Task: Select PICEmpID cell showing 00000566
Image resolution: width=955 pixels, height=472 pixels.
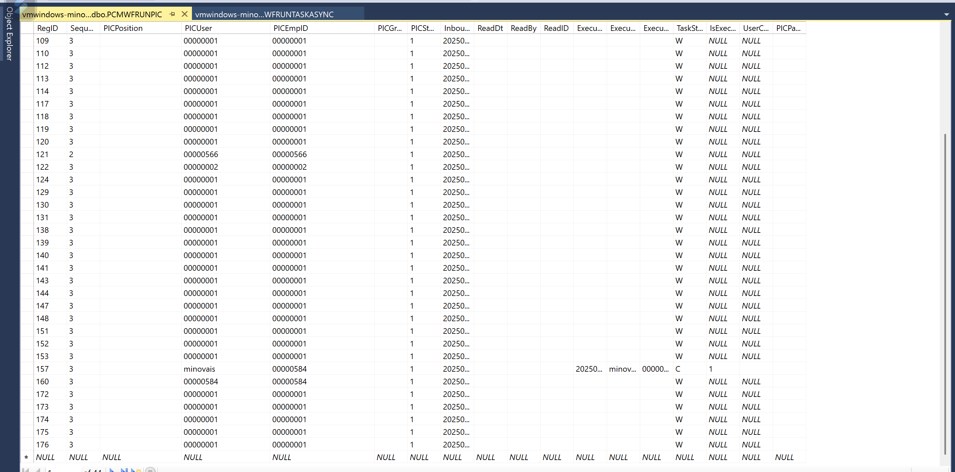Action: (x=322, y=154)
